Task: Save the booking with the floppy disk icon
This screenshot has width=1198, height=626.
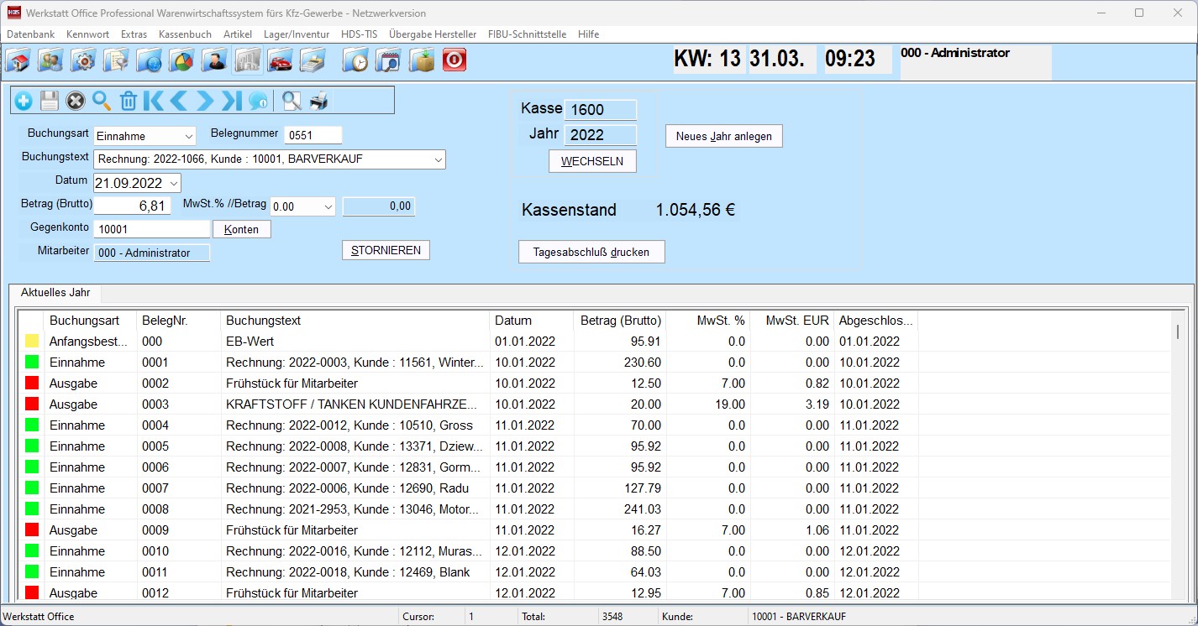Action: click(50, 102)
